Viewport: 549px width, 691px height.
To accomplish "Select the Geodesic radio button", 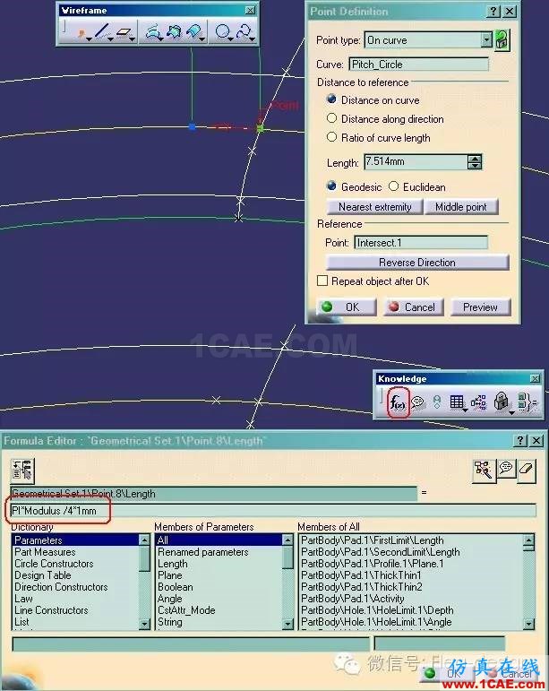I will click(x=331, y=186).
